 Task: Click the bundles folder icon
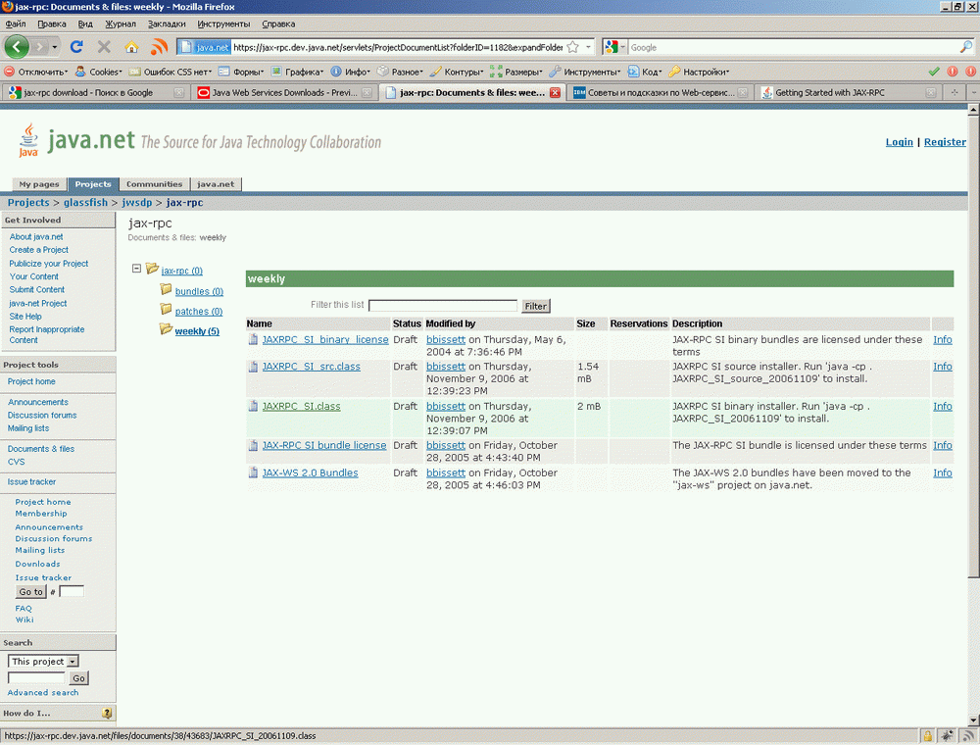pyautogui.click(x=166, y=289)
